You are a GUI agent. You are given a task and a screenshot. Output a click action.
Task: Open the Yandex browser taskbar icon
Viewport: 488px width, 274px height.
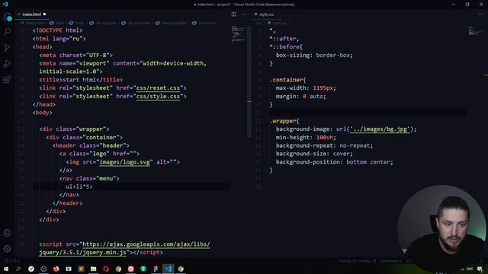(31, 269)
